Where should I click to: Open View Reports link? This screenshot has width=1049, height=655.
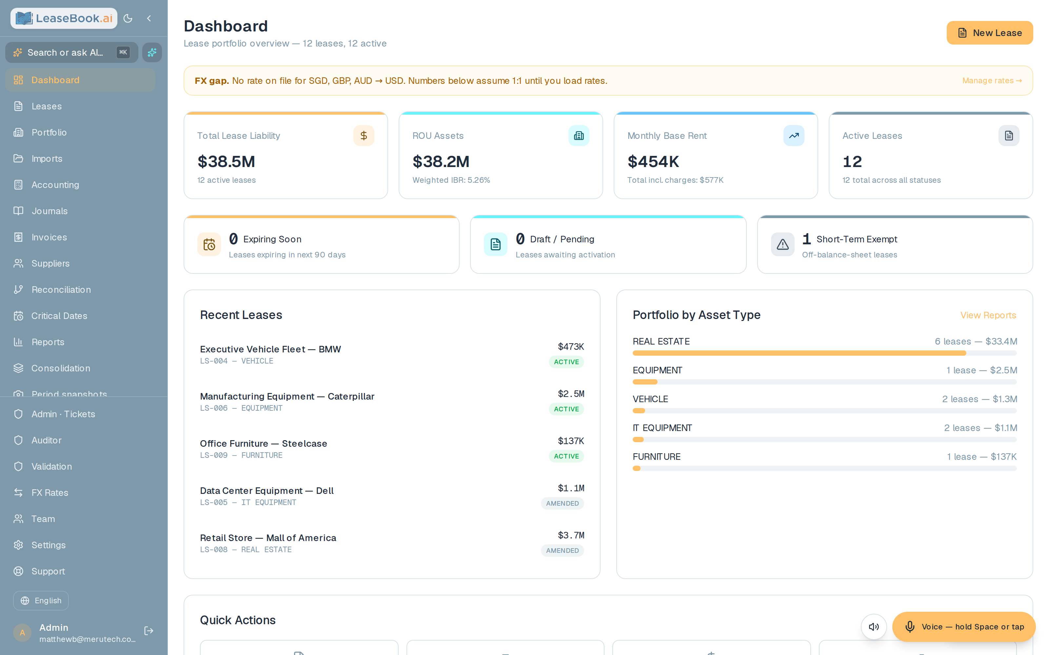tap(988, 315)
